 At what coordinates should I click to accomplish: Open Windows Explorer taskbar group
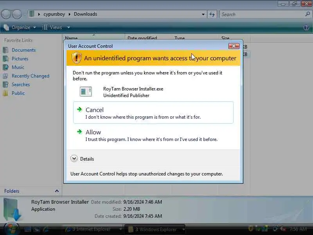155,229
